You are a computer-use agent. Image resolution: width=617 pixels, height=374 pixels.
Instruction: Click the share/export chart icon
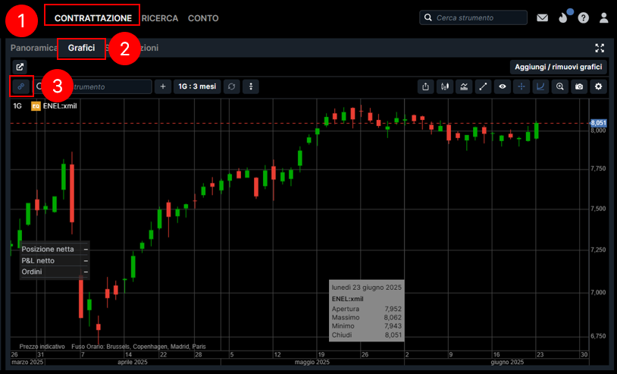[425, 86]
